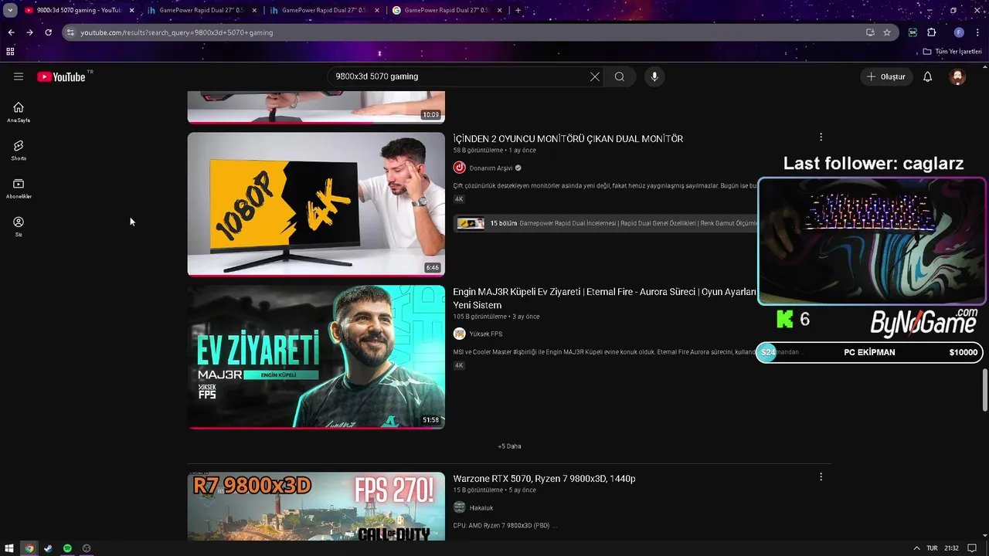Screen dimensions: 989x556
Task: Start voice search with the microphone
Action: pyautogui.click(x=654, y=76)
